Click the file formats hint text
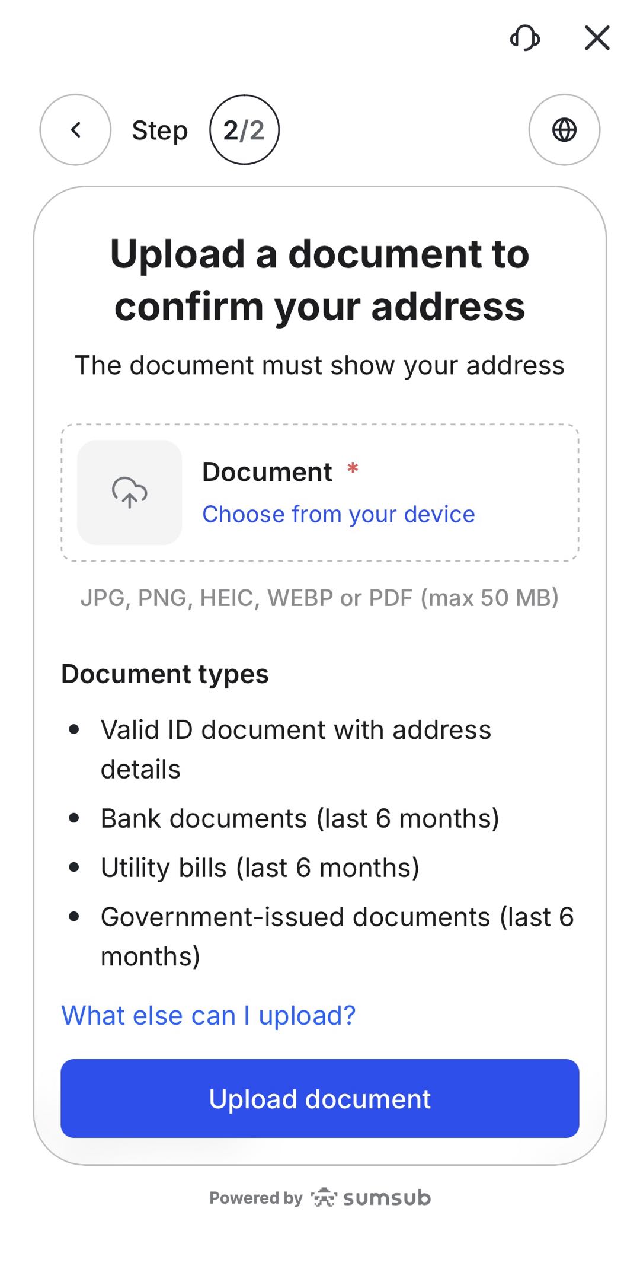The height and width of the screenshot is (1266, 640). pos(320,598)
